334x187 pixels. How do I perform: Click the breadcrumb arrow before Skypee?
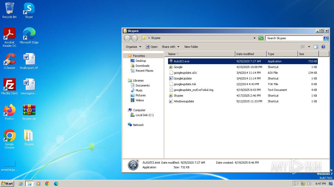click(x=149, y=38)
